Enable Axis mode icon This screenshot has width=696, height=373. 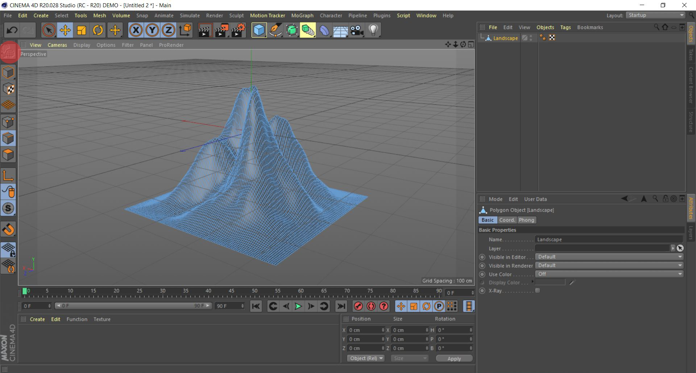(x=8, y=175)
